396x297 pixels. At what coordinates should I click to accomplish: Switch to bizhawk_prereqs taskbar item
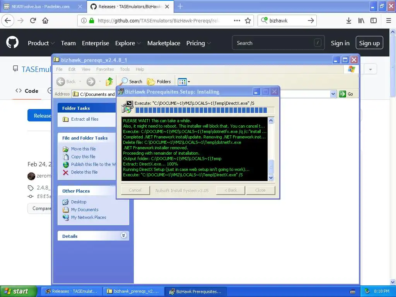coord(133,291)
